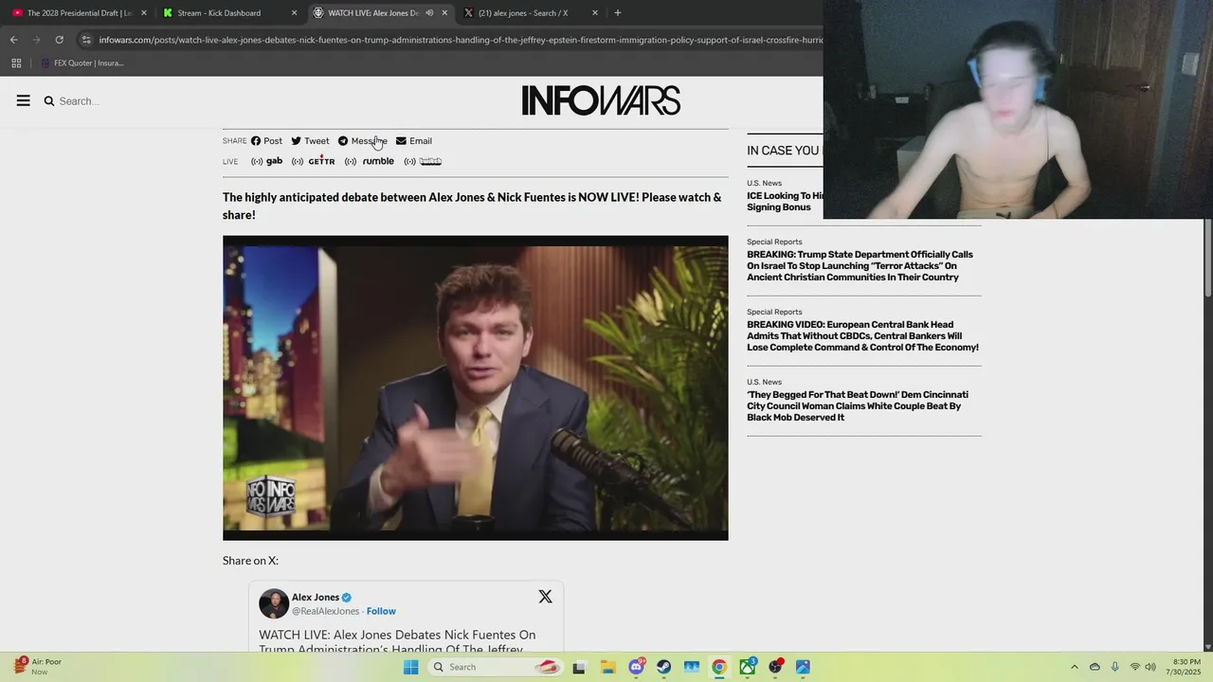Open Steam from the taskbar
Viewport: 1213px width, 682px height.
pyautogui.click(x=663, y=667)
